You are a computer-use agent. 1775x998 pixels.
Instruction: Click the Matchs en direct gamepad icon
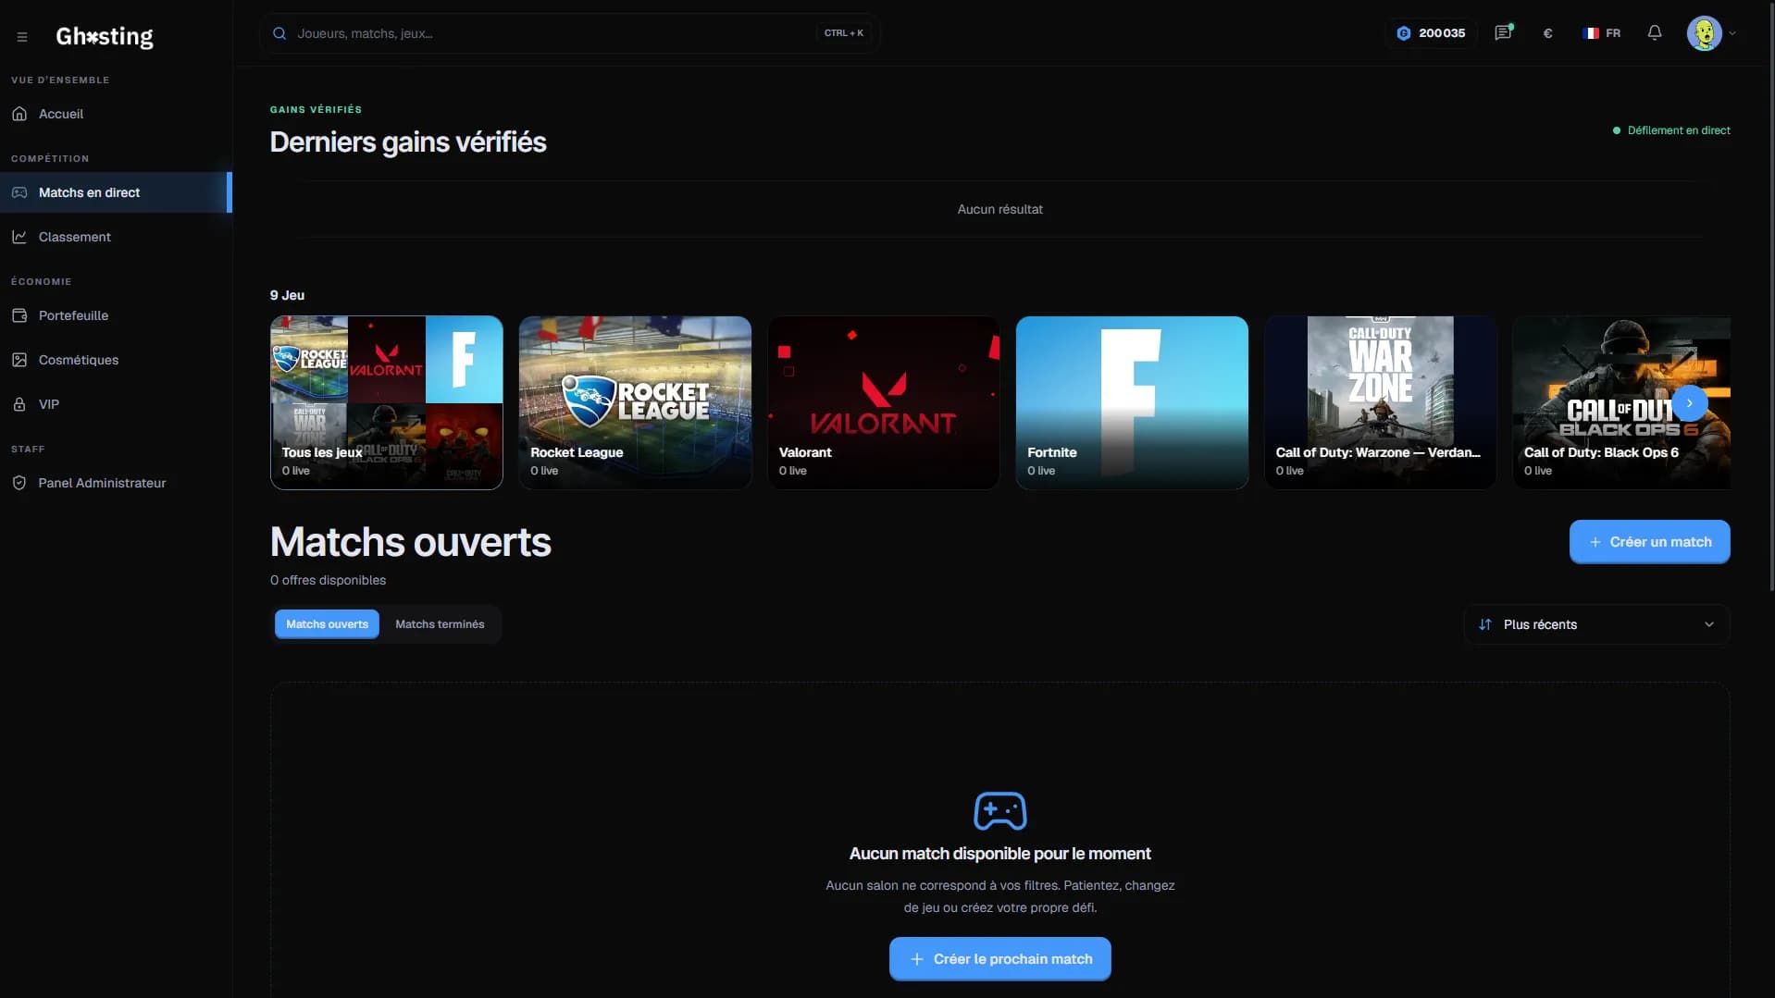tap(19, 192)
